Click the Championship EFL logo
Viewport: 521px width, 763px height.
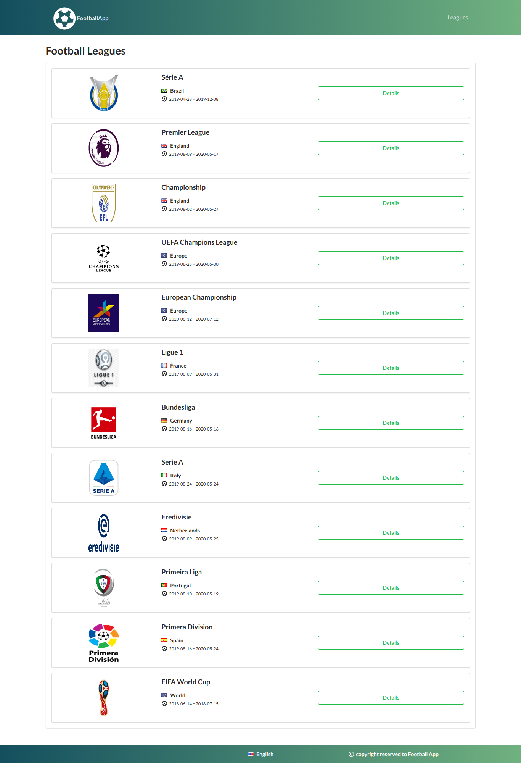coord(103,203)
